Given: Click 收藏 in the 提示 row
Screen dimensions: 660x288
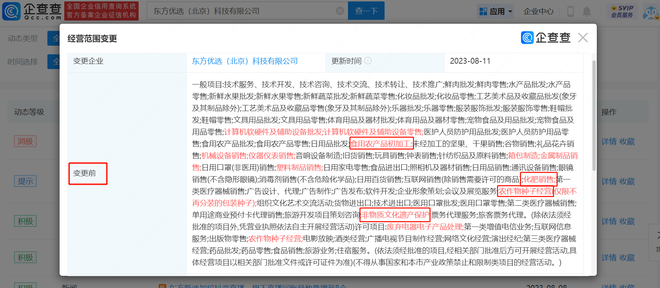Looking at the screenshot, I should pyautogui.click(x=627, y=182).
